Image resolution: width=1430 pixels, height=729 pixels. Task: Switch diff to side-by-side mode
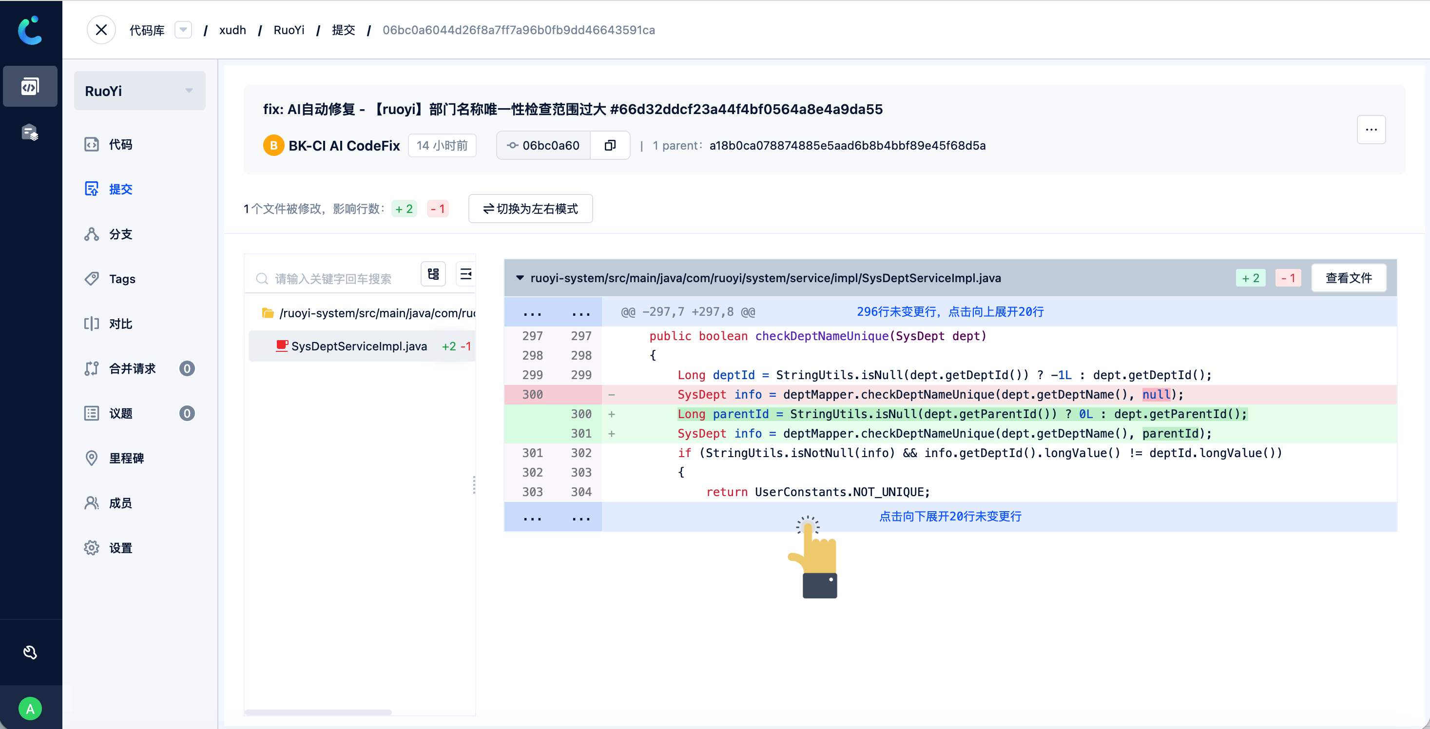530,209
